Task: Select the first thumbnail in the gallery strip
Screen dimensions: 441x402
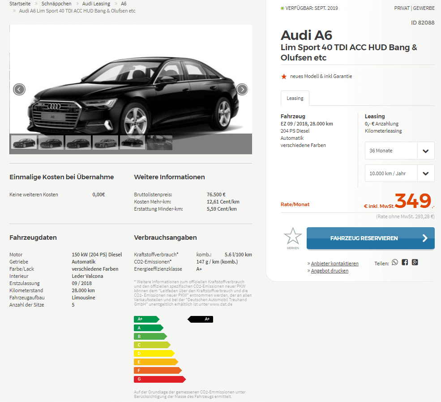Action: click(24, 143)
